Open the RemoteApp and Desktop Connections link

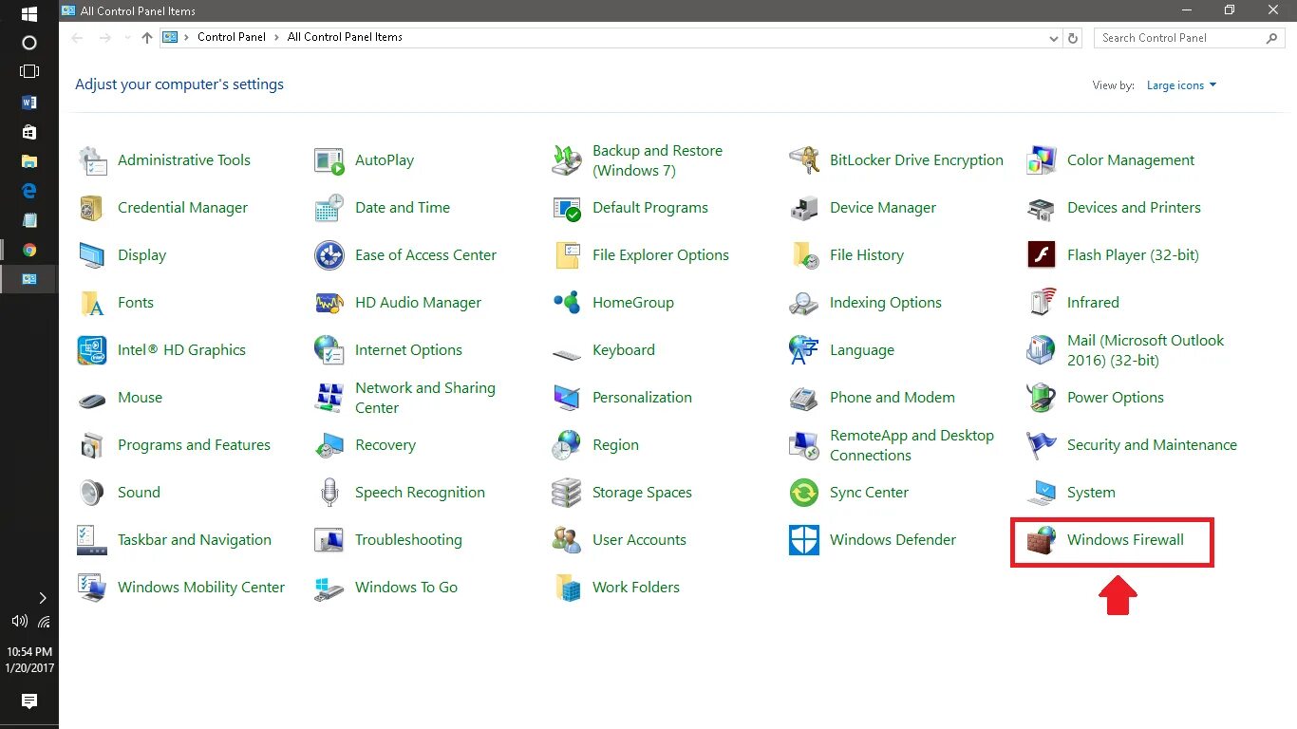click(x=912, y=445)
